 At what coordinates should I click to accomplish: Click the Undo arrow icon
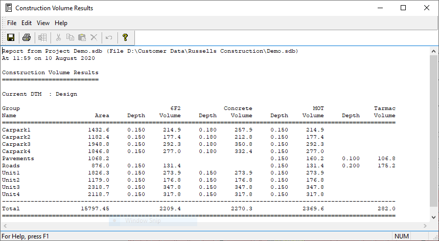tap(109, 37)
